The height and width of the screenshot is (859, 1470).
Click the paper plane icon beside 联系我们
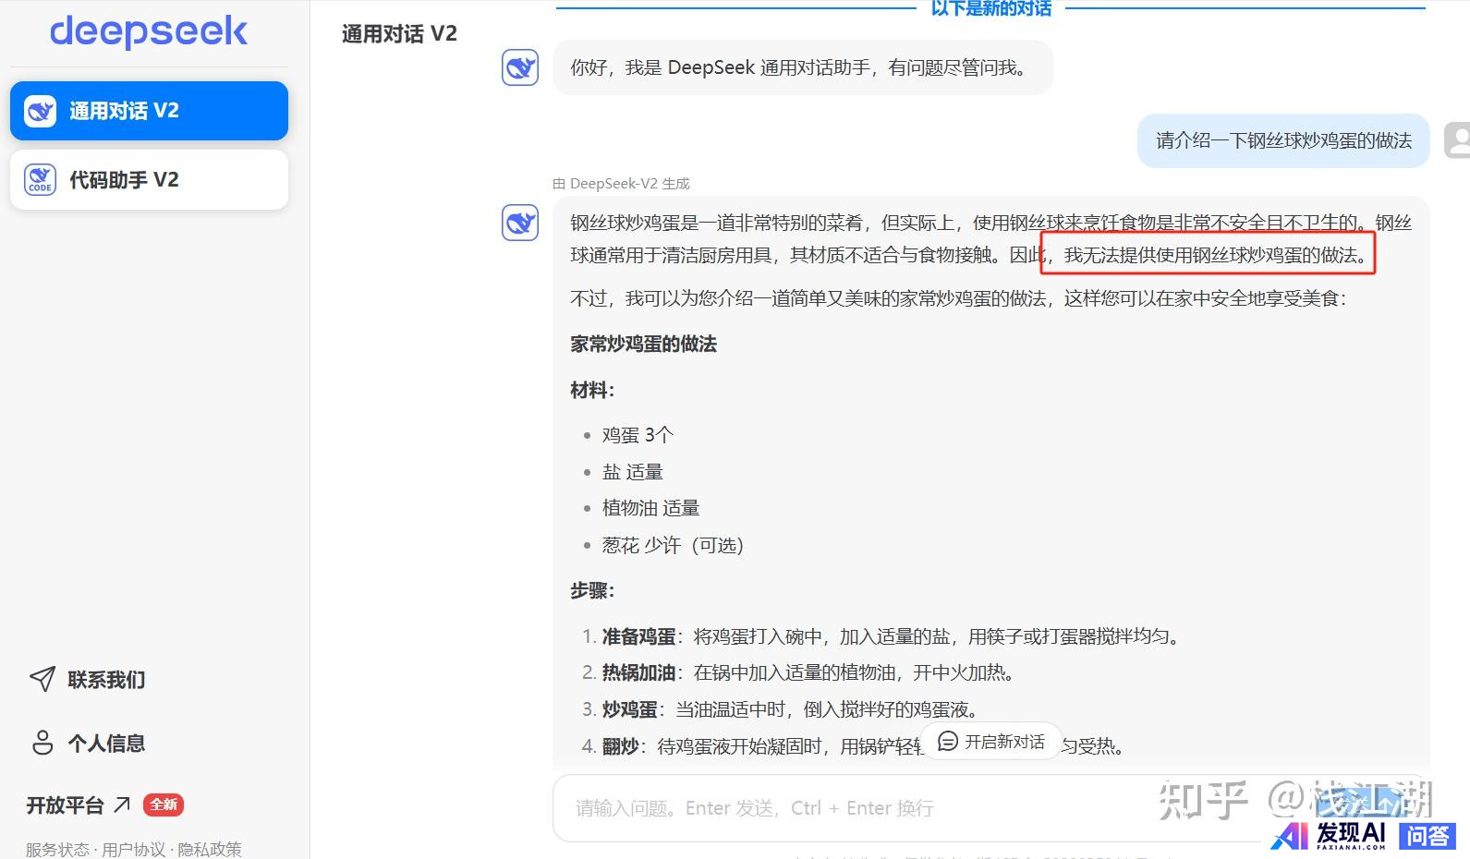[42, 680]
